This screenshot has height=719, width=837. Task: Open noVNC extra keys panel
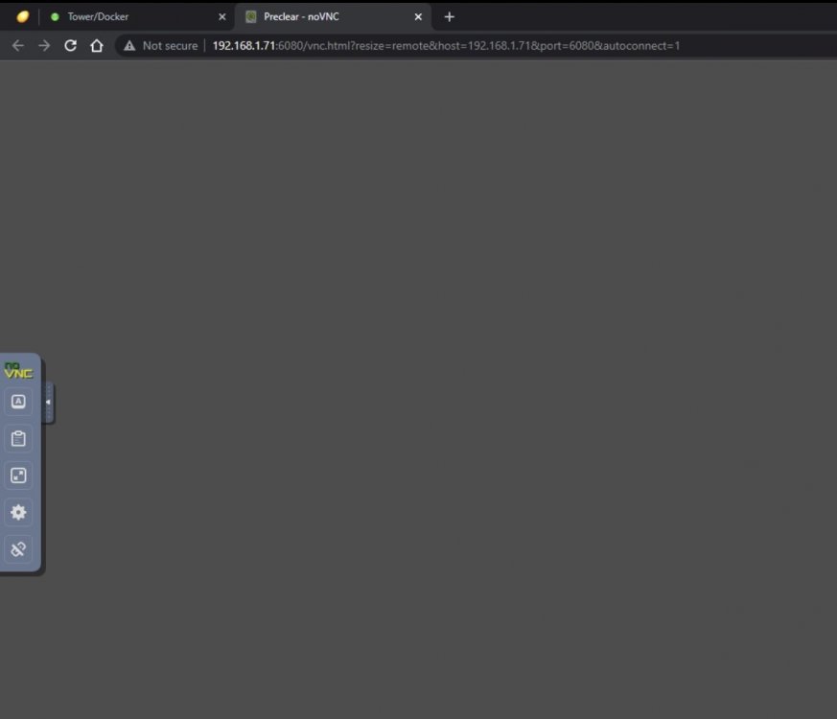coord(18,402)
